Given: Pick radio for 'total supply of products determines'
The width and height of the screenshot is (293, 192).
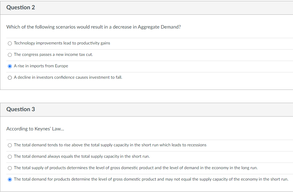Looking at the screenshot, I should pyautogui.click(x=10, y=168).
